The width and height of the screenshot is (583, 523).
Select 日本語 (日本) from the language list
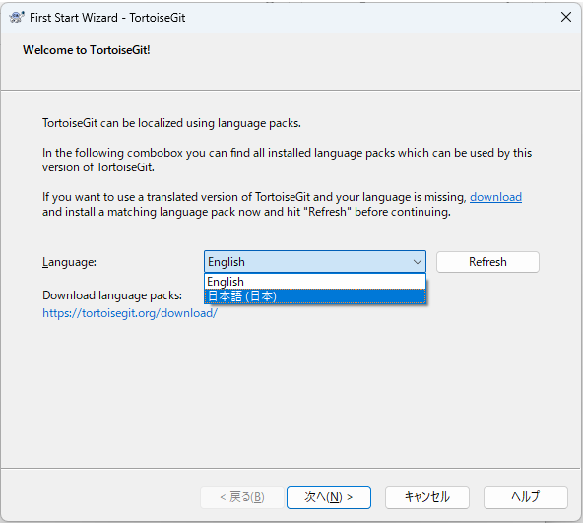[314, 296]
